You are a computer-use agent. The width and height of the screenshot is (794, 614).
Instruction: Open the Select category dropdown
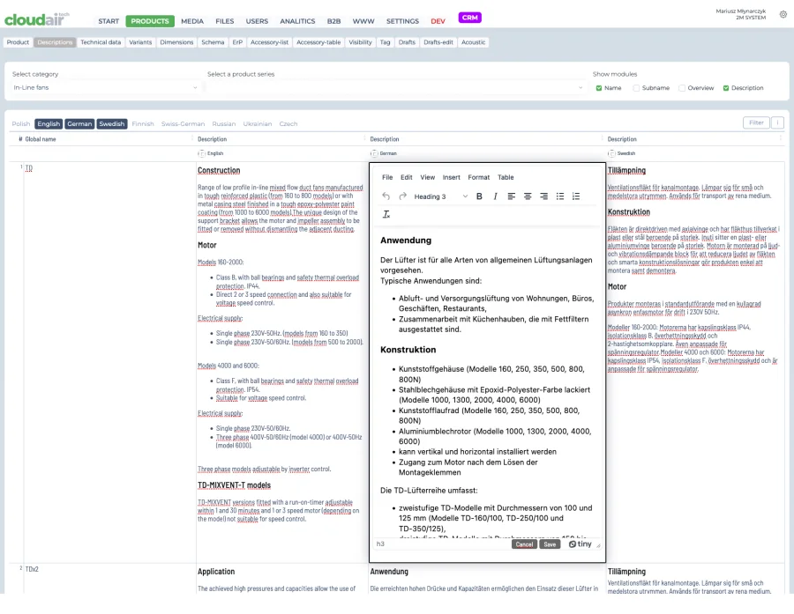pyautogui.click(x=105, y=87)
